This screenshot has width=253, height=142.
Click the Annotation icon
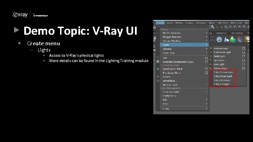tap(158, 81)
